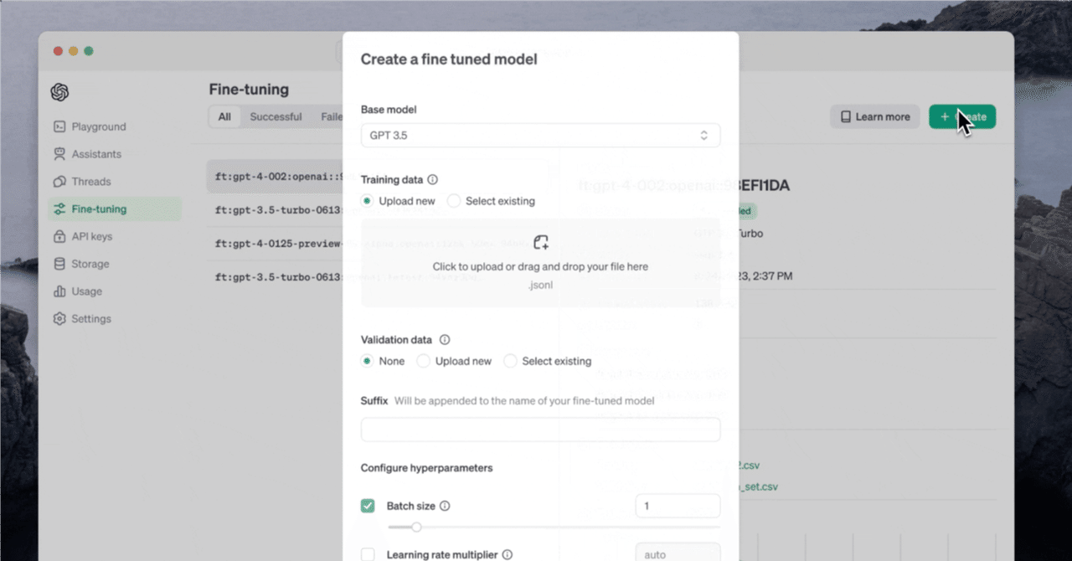Switch to the Successful tab
This screenshot has height=561, width=1072.
click(x=276, y=116)
